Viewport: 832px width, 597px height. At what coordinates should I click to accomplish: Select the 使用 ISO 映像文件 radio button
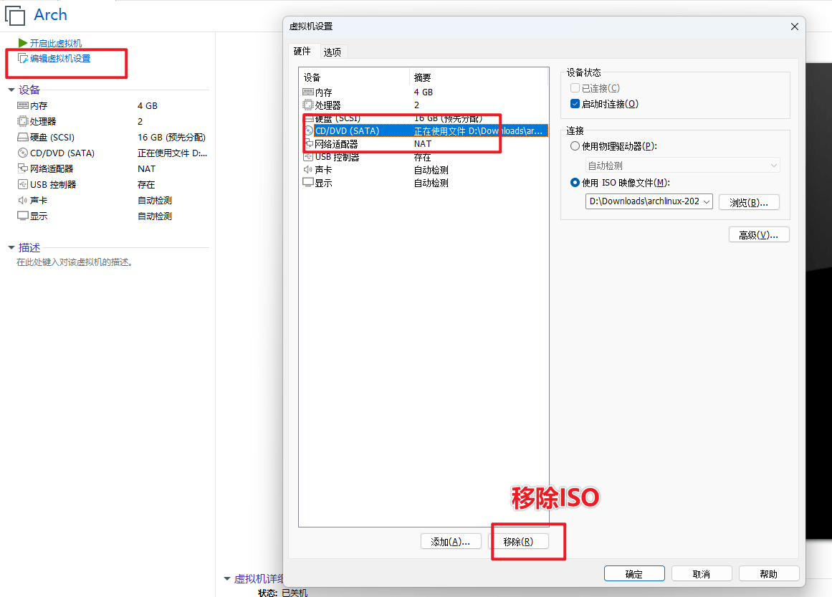pyautogui.click(x=575, y=183)
